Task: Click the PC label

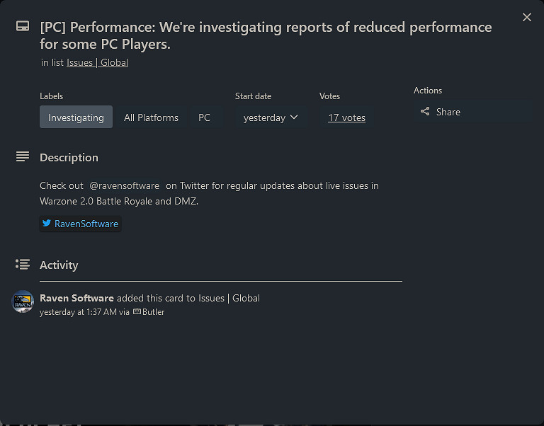Action: coord(204,117)
